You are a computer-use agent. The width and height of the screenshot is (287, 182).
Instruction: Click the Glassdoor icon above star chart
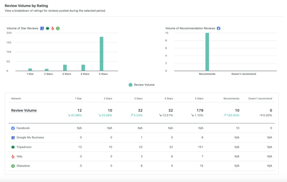click(x=58, y=28)
